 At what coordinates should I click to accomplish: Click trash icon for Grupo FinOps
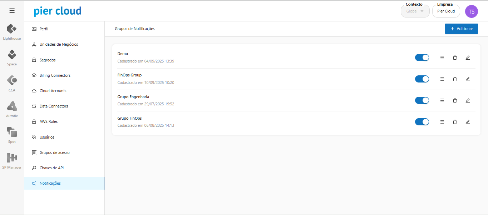point(455,122)
